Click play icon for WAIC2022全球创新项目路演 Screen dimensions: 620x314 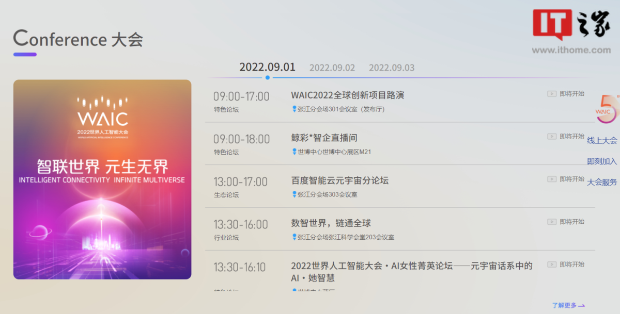(552, 94)
